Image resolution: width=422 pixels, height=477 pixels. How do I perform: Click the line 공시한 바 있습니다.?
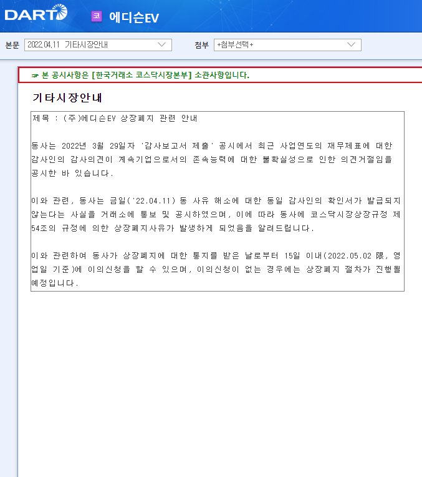(72, 173)
